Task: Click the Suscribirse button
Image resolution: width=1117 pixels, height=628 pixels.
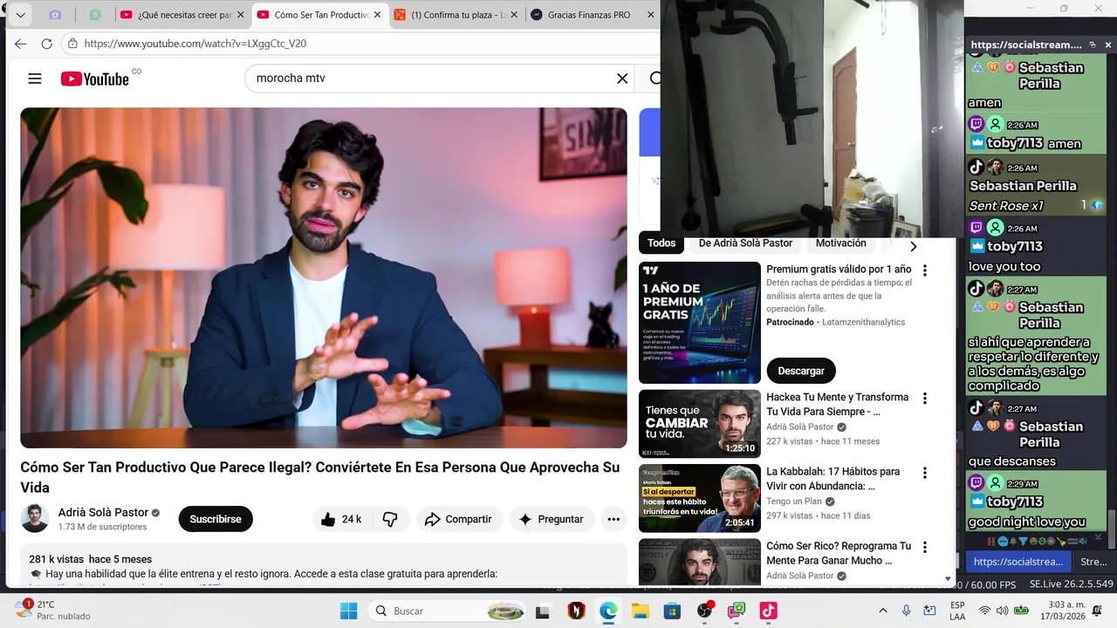Action: point(216,519)
